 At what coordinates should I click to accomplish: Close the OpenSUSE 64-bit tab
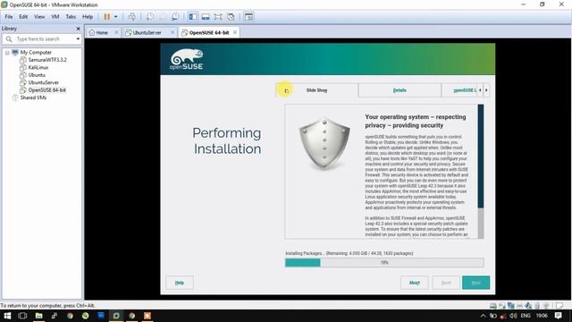pyautogui.click(x=235, y=32)
